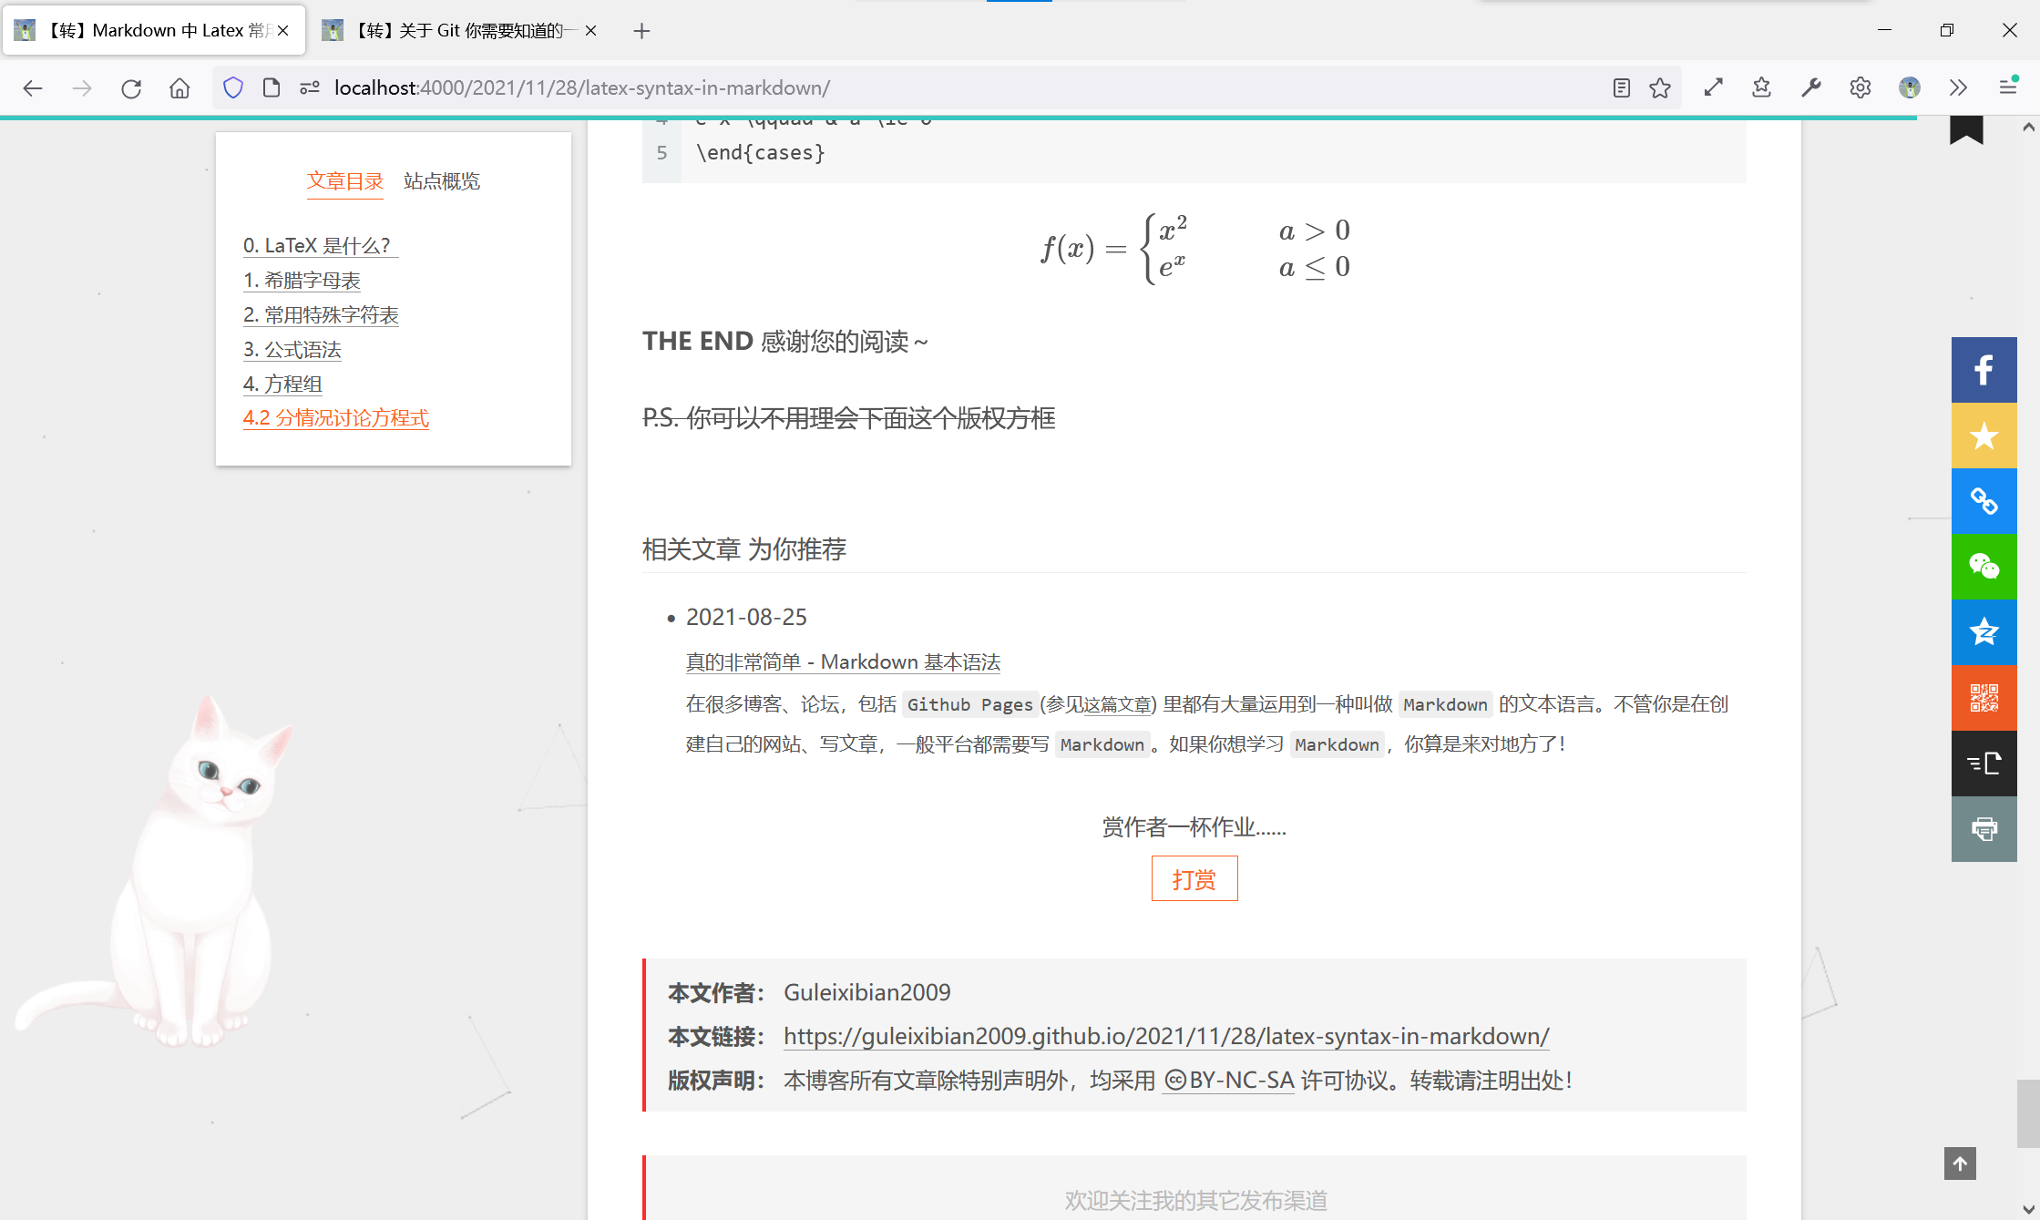Toggle the black bookmark ribbon icon
2040x1220 pixels.
tap(1966, 130)
